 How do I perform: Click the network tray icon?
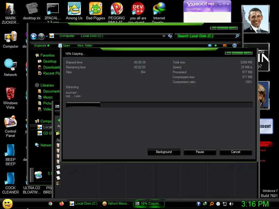tap(225, 204)
